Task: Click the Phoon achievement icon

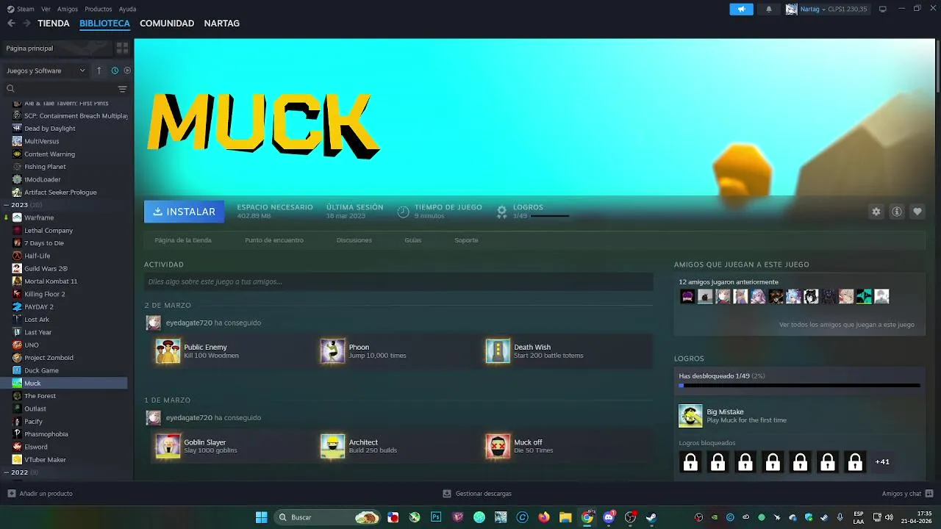Action: (x=333, y=351)
